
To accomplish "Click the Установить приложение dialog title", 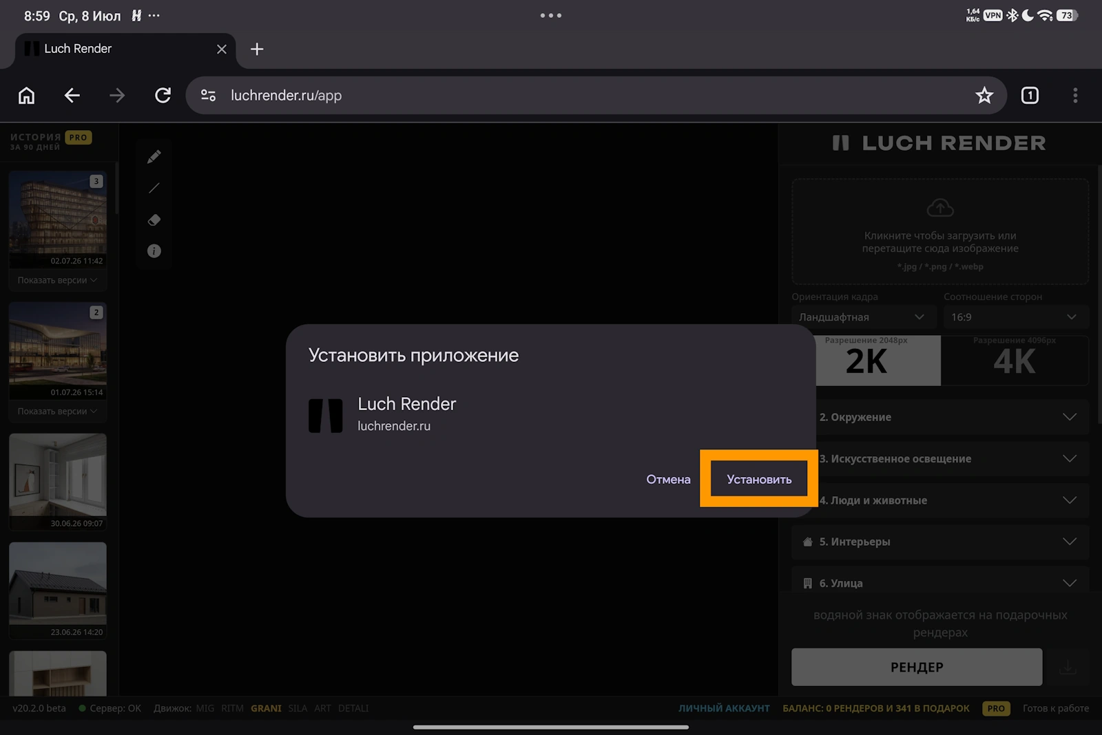I will [x=413, y=355].
